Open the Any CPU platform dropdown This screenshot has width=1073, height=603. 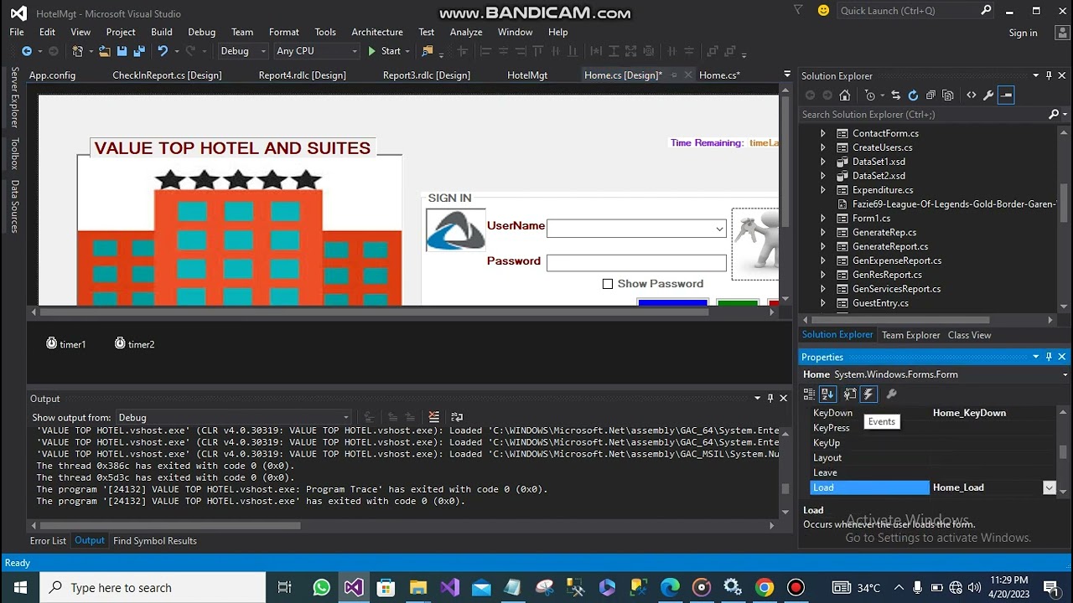click(353, 51)
